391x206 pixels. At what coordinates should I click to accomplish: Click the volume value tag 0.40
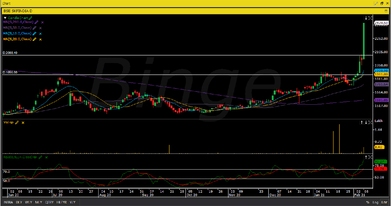coord(379,147)
